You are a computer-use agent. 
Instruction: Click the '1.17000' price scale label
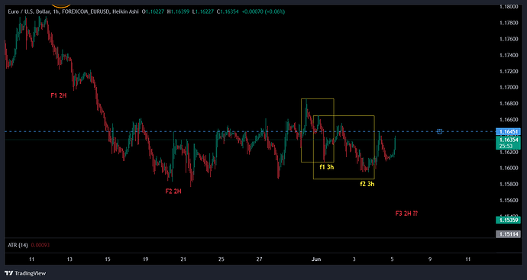point(508,87)
